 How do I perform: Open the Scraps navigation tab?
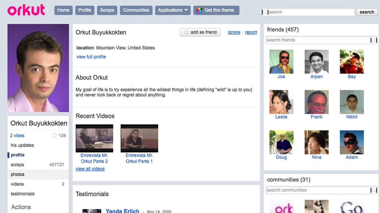tap(107, 10)
